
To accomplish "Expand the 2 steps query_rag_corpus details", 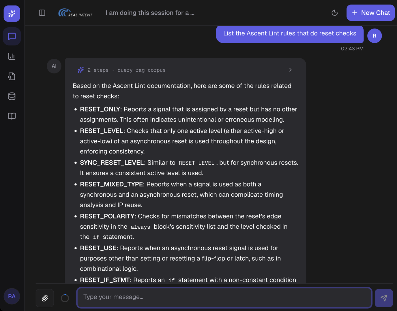I will pyautogui.click(x=291, y=70).
